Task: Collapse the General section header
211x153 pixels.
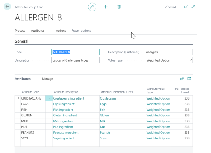Action: coord(22,41)
